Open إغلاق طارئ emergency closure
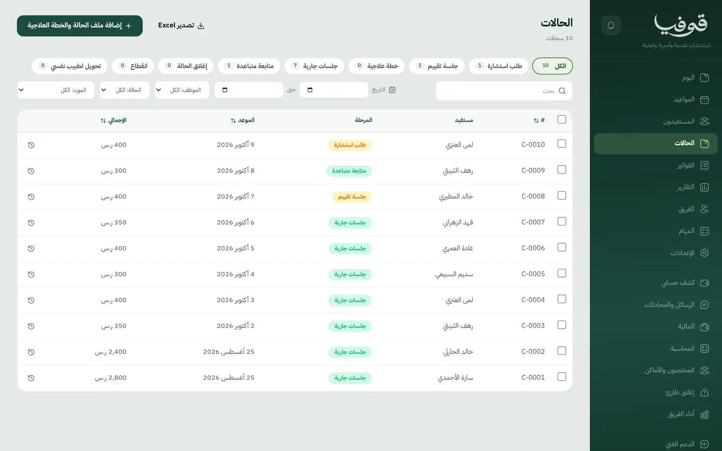Image resolution: width=722 pixels, height=451 pixels. (656, 392)
